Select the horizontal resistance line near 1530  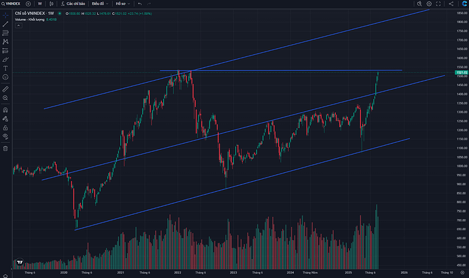click(281, 71)
